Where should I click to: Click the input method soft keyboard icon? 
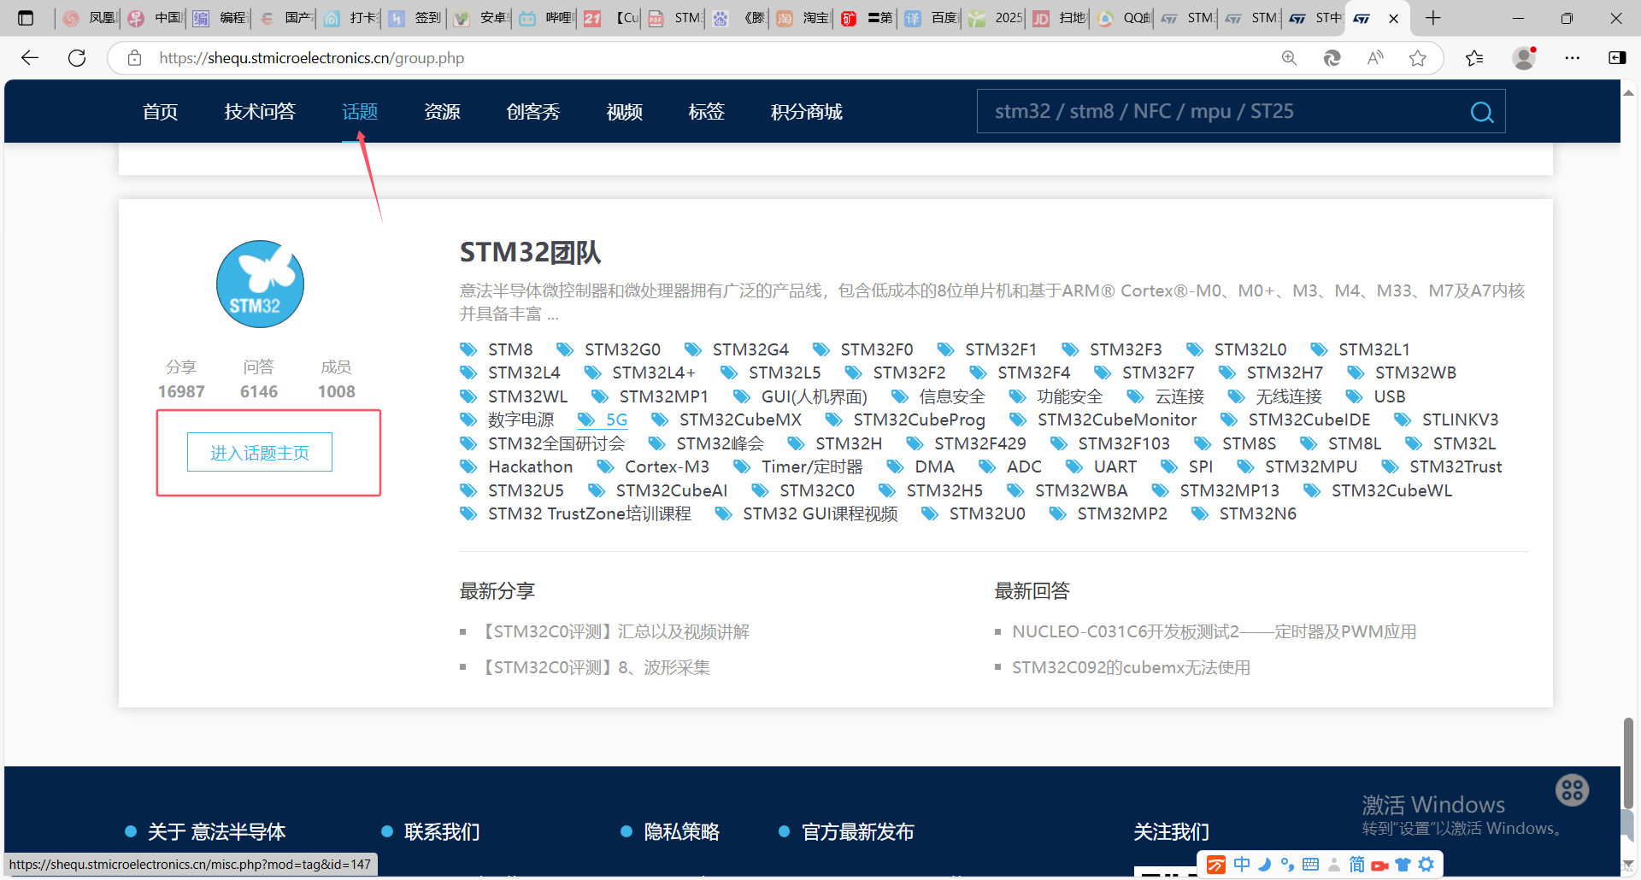click(1310, 865)
